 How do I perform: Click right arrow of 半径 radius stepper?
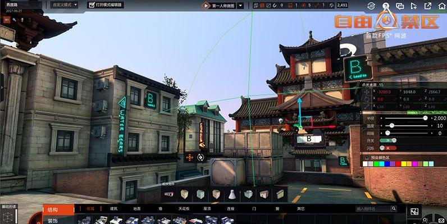(432, 118)
